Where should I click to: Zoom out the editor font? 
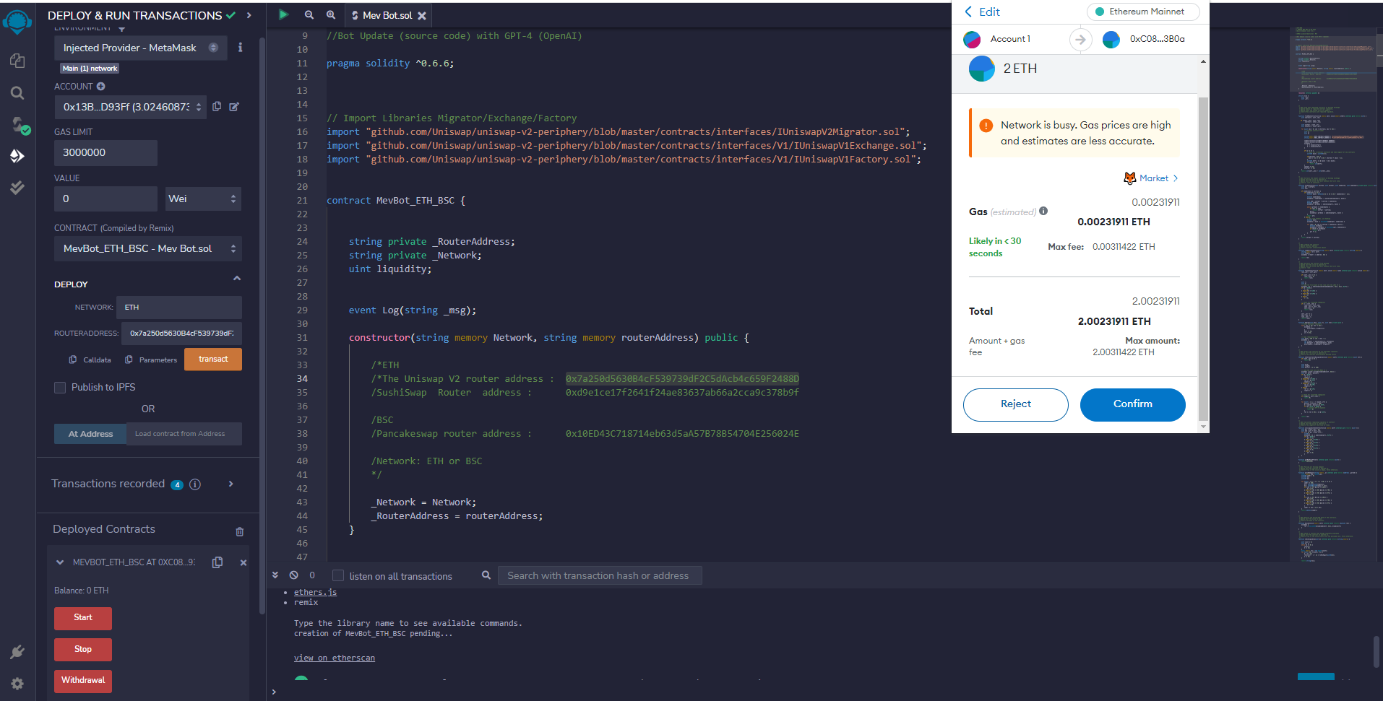309,14
